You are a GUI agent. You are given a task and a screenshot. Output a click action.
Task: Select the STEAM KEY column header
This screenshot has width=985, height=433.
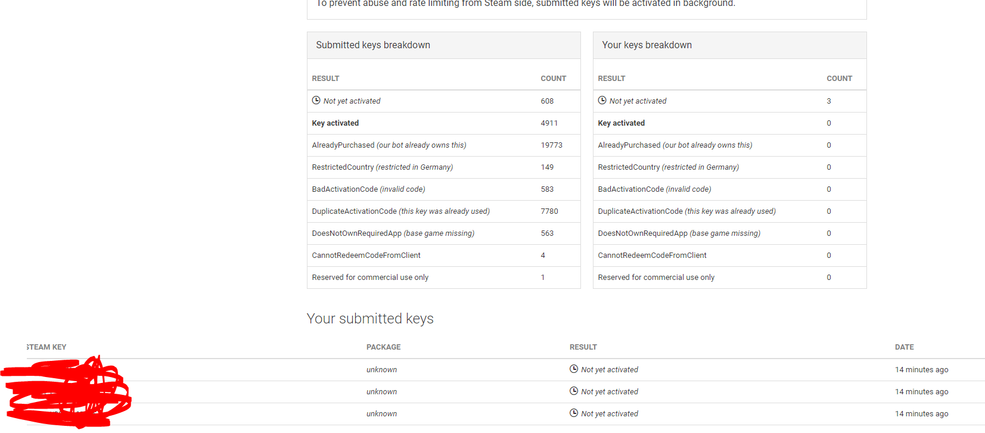[x=46, y=347]
